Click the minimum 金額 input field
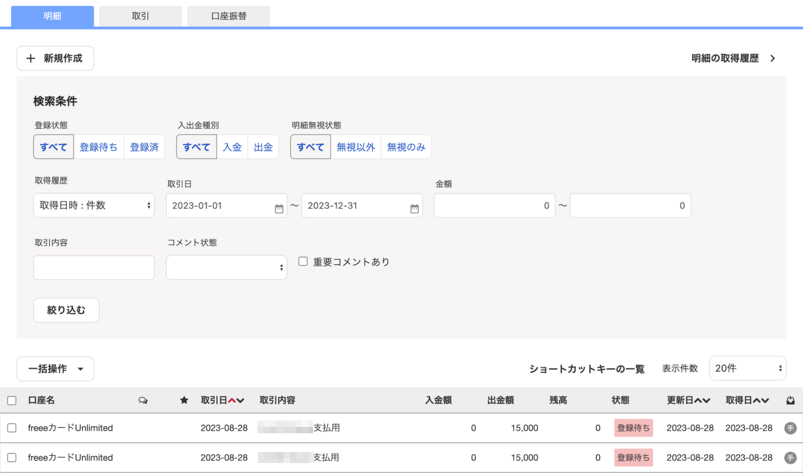Viewport: 803px width, 475px height. (x=494, y=205)
